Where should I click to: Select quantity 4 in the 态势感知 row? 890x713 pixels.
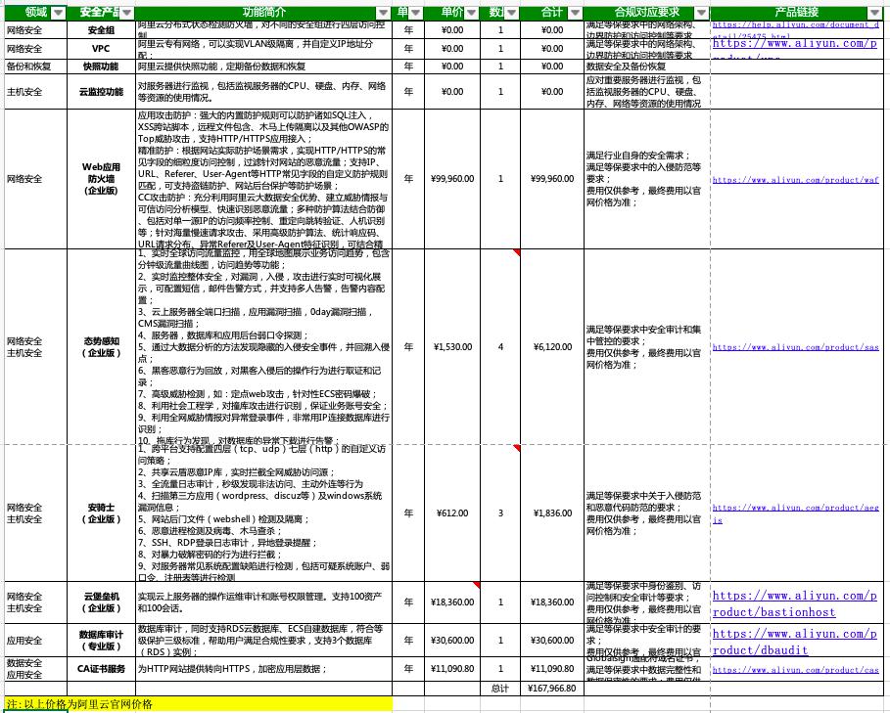500,347
